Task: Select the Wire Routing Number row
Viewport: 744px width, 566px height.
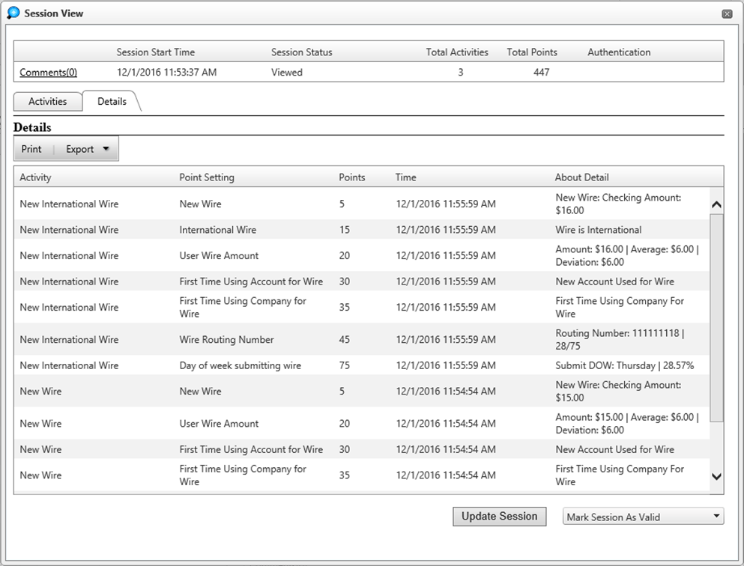Action: (x=226, y=340)
